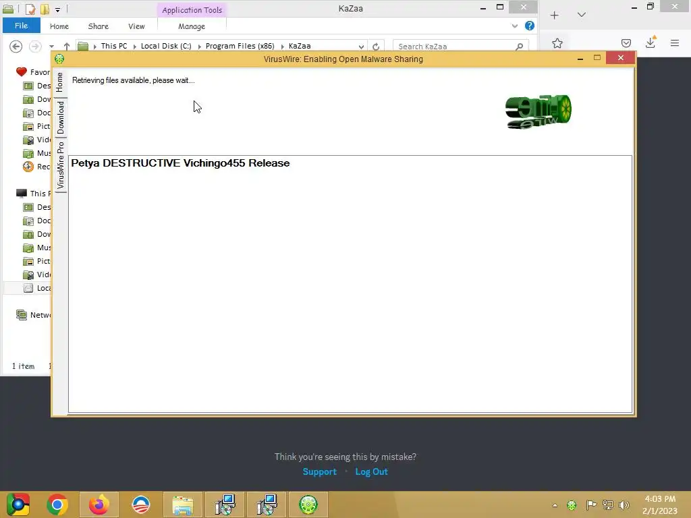Select Local Disk in navigation pane
Screen dimensions: 691x518
37,288
